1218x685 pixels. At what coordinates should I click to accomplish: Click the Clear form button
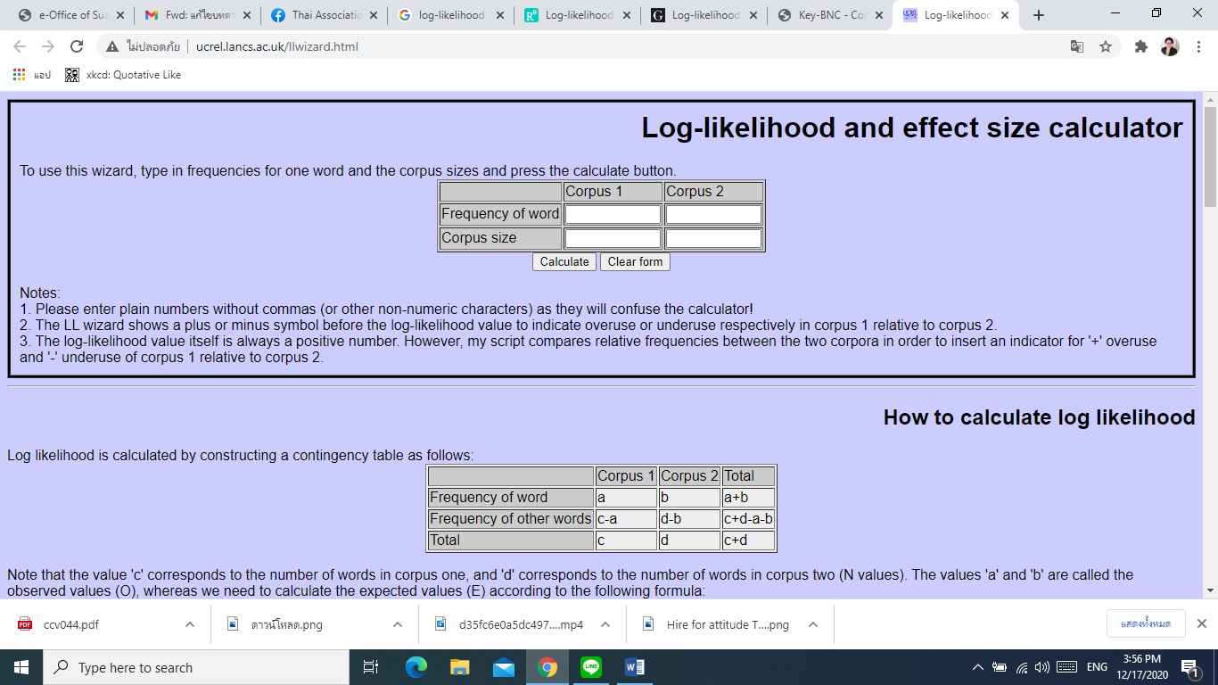635,261
